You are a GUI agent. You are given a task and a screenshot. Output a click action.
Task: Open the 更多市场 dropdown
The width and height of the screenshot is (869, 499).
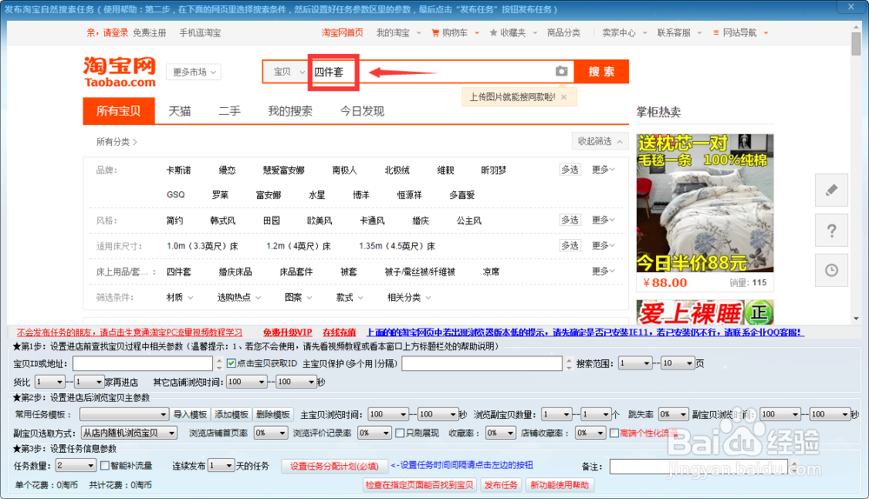(194, 72)
